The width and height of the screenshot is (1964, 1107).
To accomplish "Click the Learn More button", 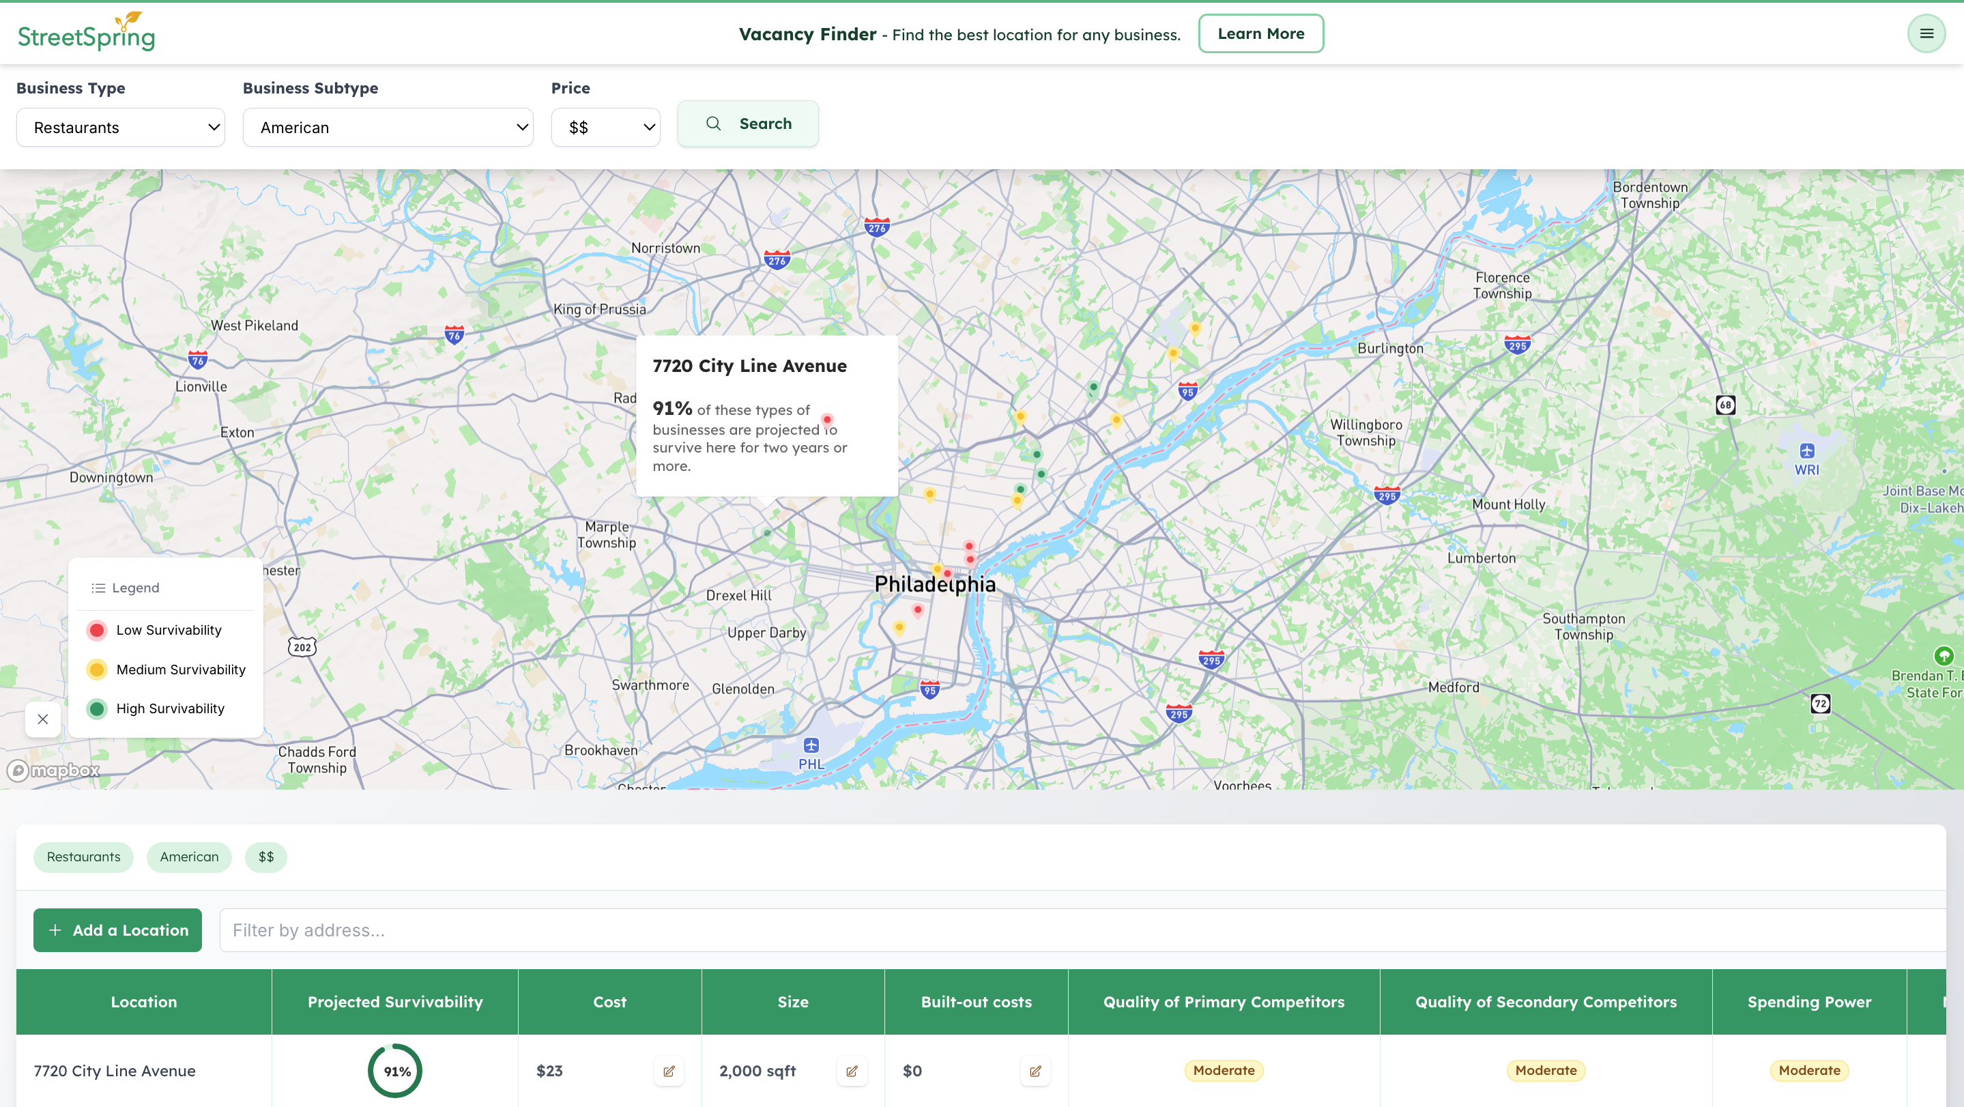I will pos(1260,33).
